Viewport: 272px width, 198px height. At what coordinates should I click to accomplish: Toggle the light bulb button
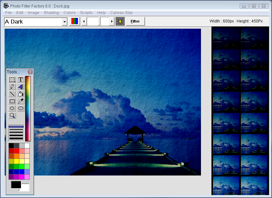click(120, 22)
